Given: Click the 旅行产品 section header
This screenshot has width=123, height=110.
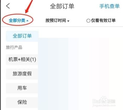Looking at the screenshot, I should point(14,47).
